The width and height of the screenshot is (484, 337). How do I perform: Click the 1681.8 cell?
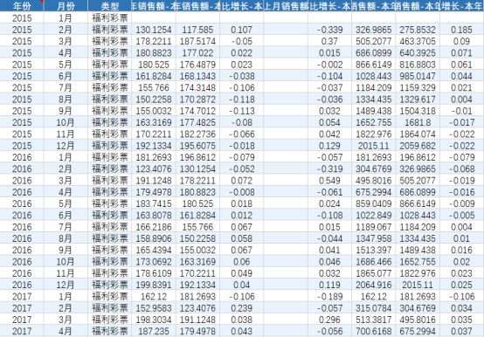pyautogui.click(x=418, y=123)
